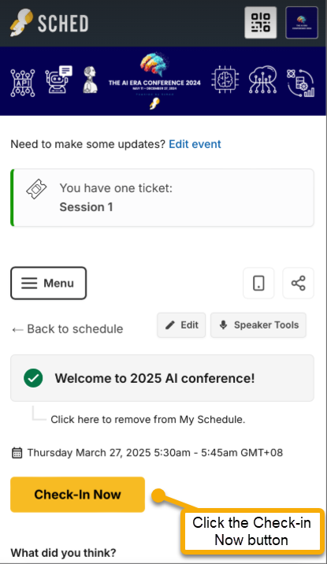The height and width of the screenshot is (564, 327).
Task: Click the brain chip icon in banner
Action: coord(225,79)
